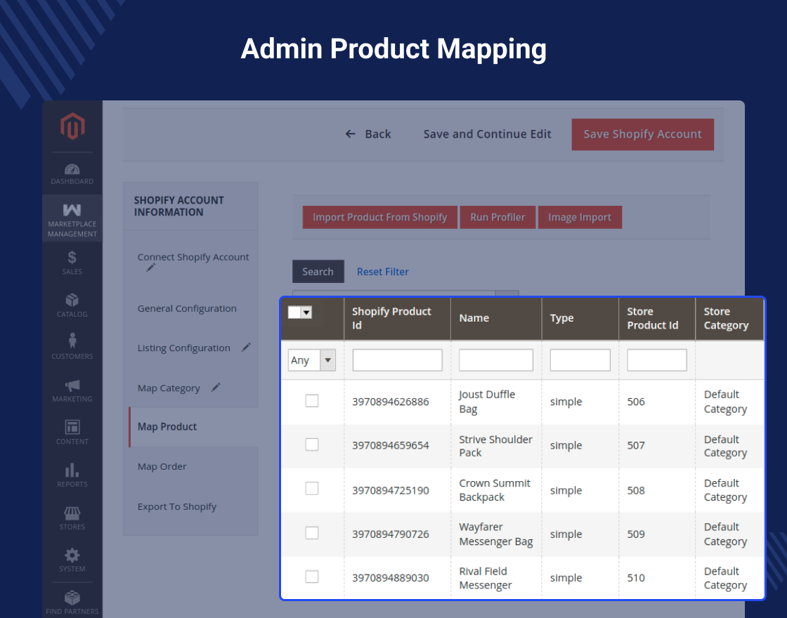Screen dimensions: 787x618
Task: Open Marketplace Management in sidebar
Action: pos(72,218)
